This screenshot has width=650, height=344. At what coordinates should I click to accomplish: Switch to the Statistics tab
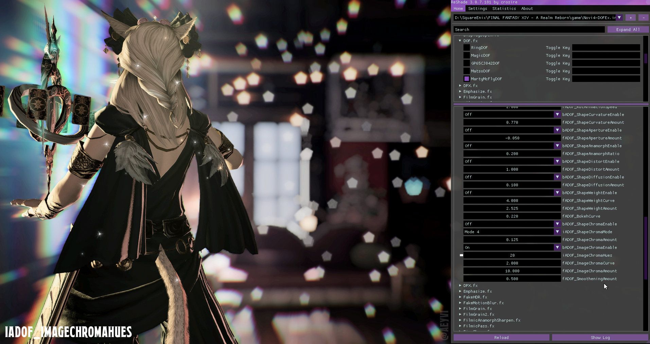point(504,8)
